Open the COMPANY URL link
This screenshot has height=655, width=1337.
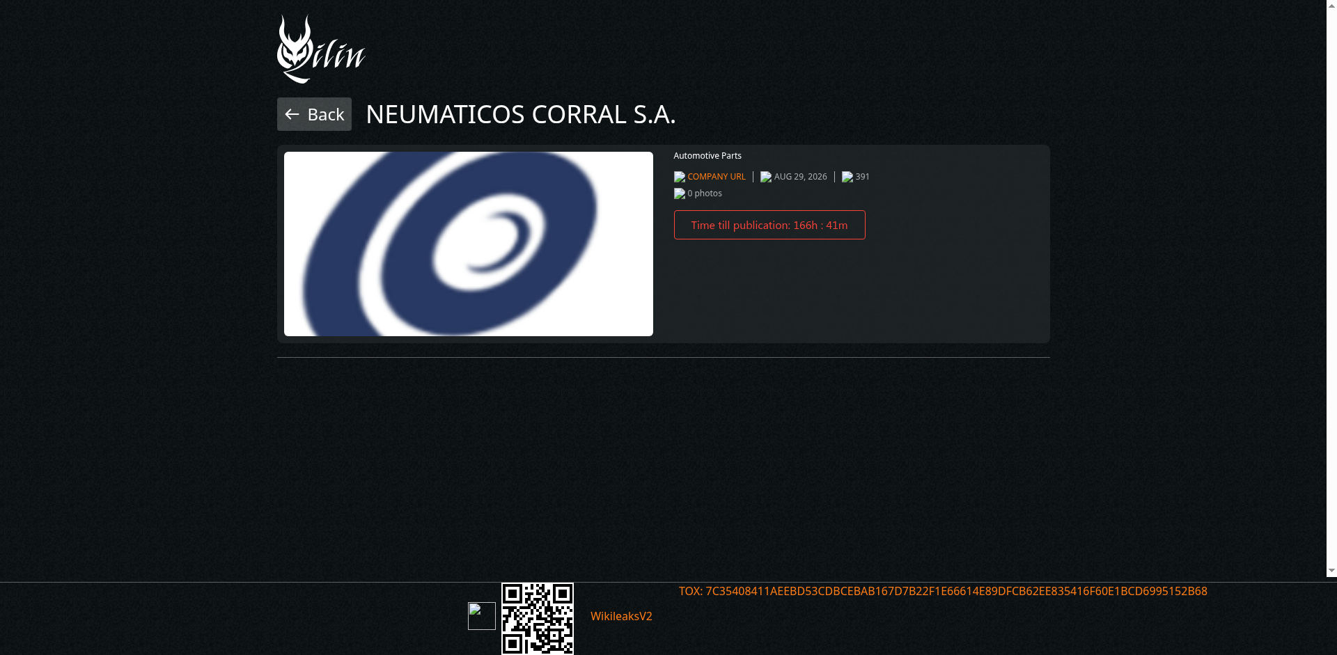(717, 177)
